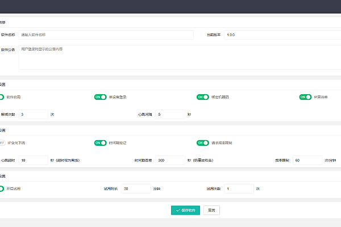The height and width of the screenshot is (227, 341).
Task: Toggle the IP黑名单 switch
Action: [x=305, y=97]
